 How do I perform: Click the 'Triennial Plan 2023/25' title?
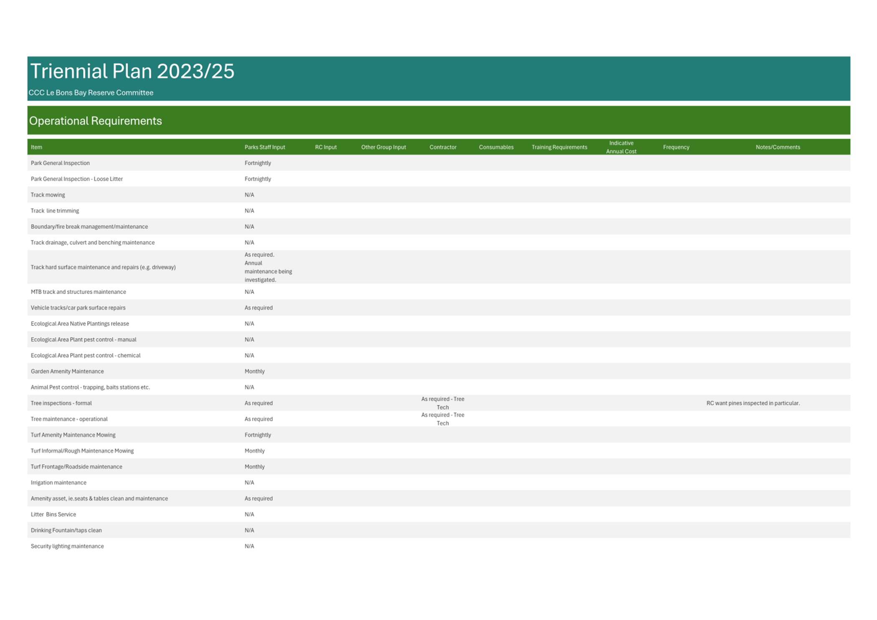[132, 71]
